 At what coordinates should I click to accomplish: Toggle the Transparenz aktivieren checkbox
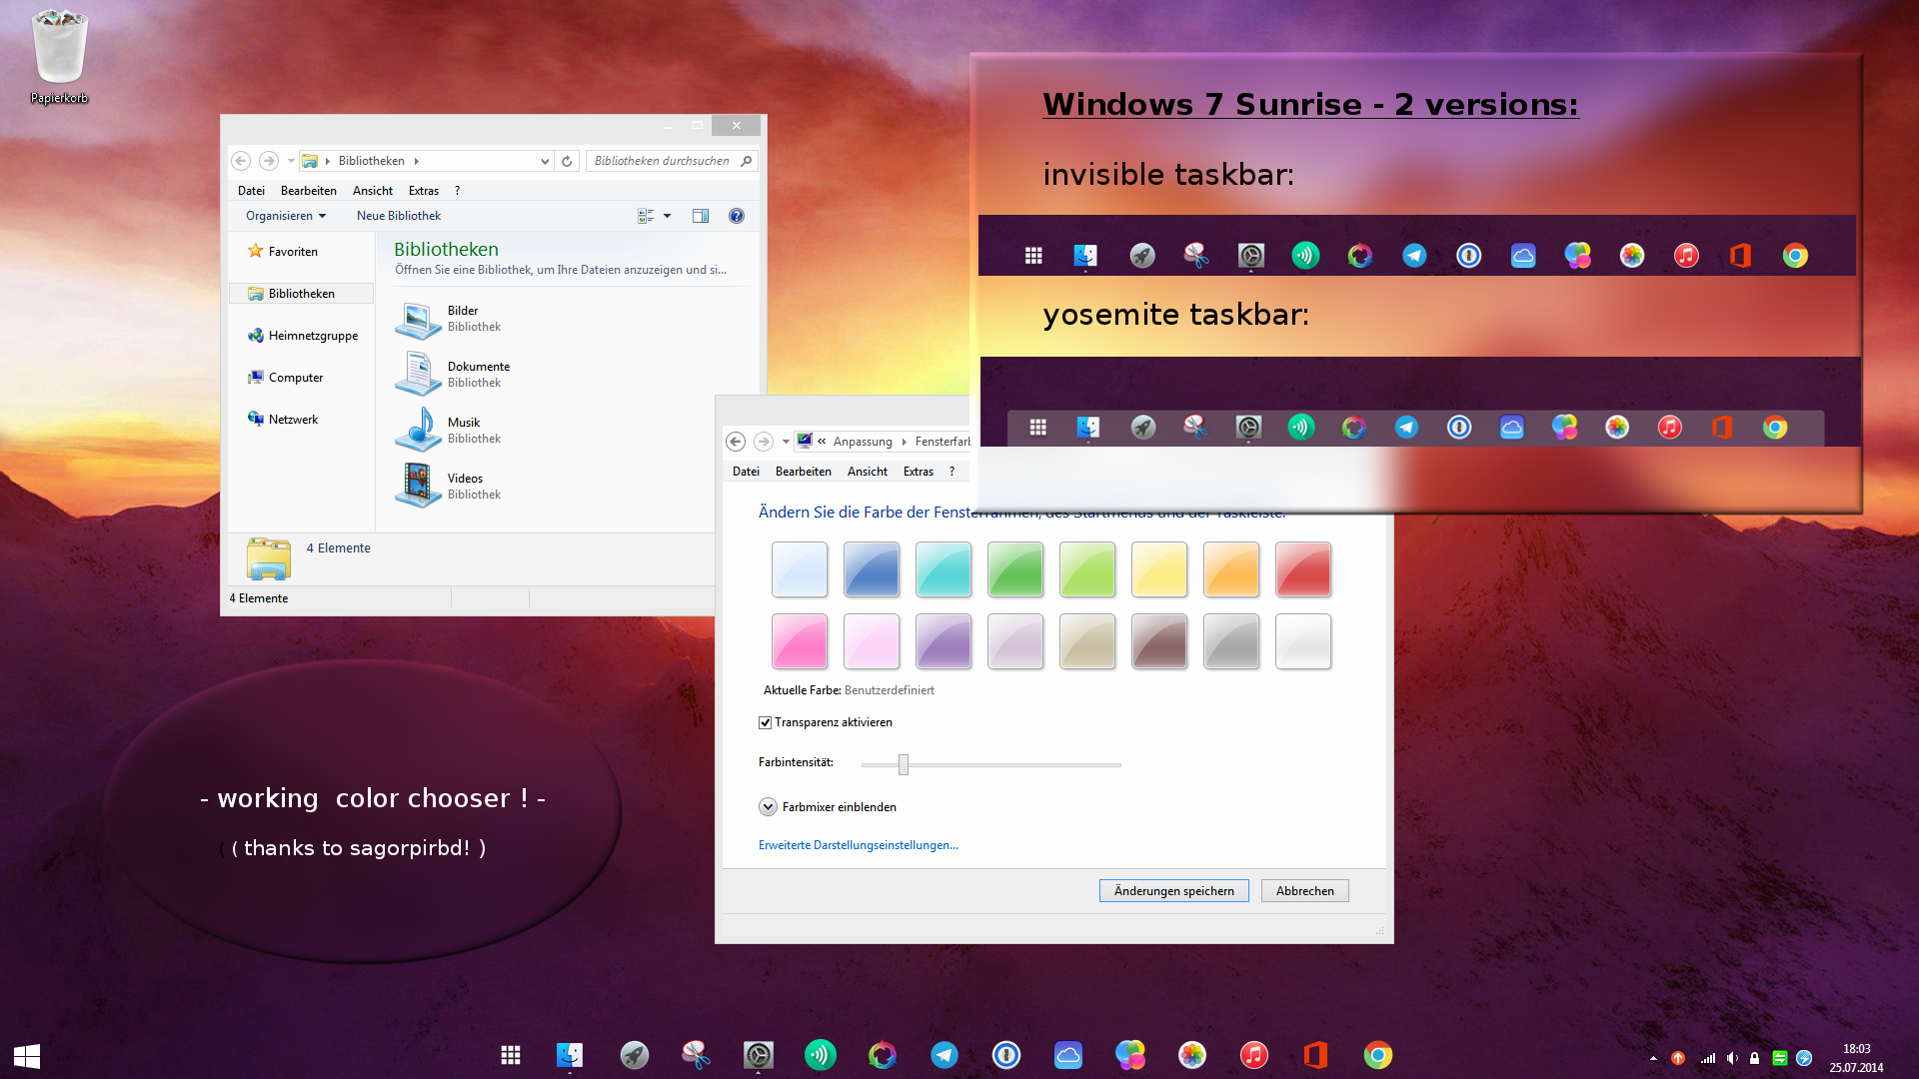coord(765,722)
